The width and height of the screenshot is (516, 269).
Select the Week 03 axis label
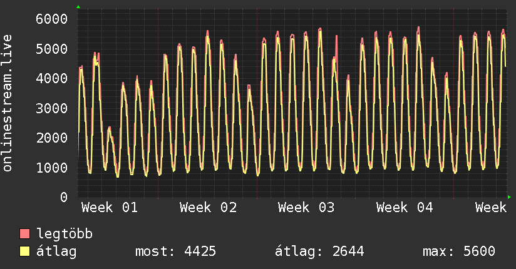306,208
